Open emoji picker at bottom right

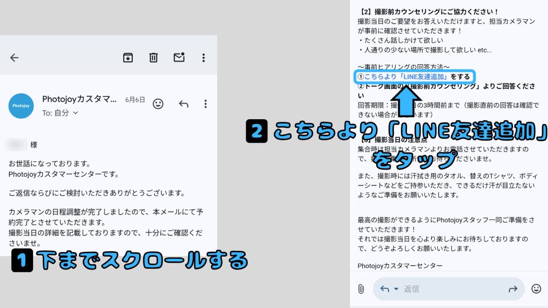coord(536,289)
